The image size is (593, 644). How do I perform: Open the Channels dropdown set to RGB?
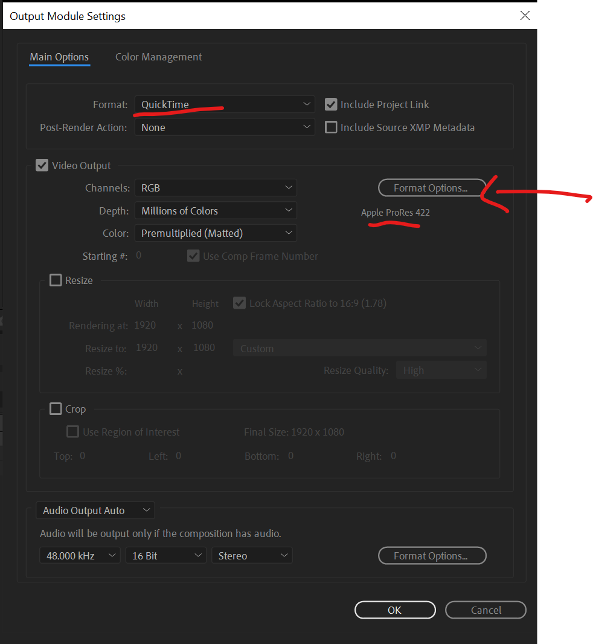pyautogui.click(x=216, y=188)
